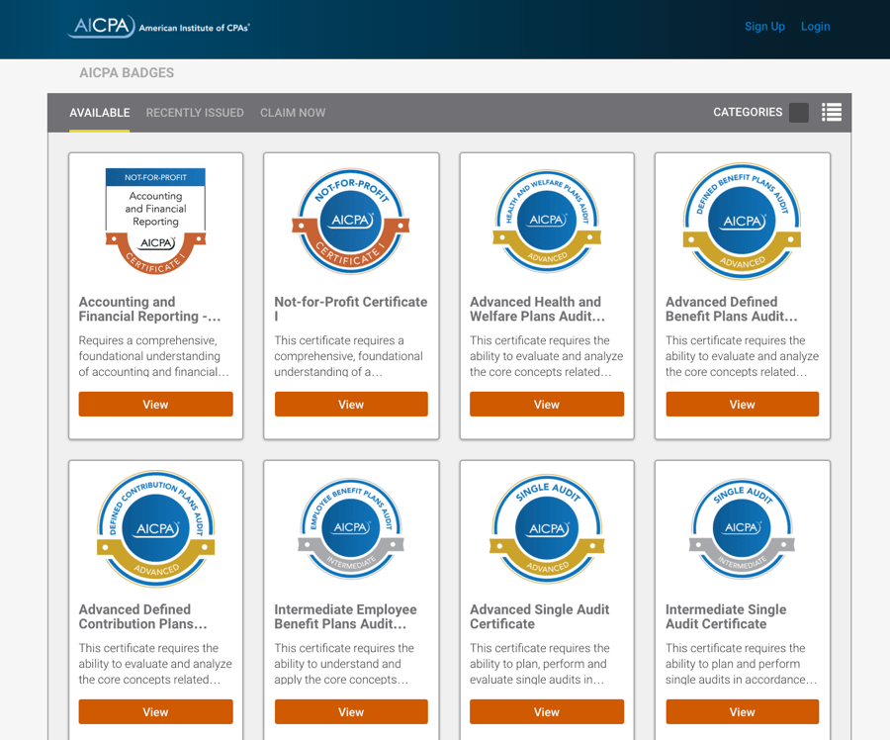
Task: Click the 'Intermediate Single Audit Certificate' title
Action: (x=726, y=616)
